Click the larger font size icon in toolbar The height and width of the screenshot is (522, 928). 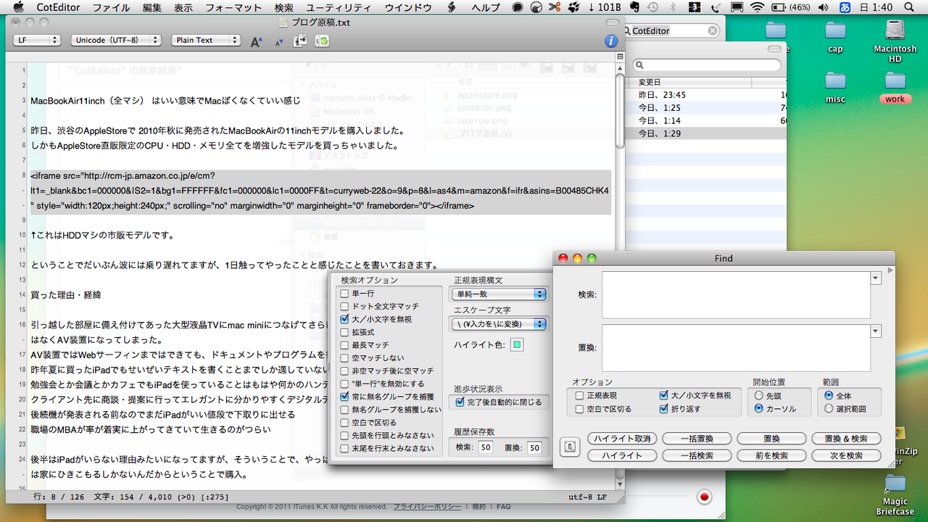coord(256,41)
